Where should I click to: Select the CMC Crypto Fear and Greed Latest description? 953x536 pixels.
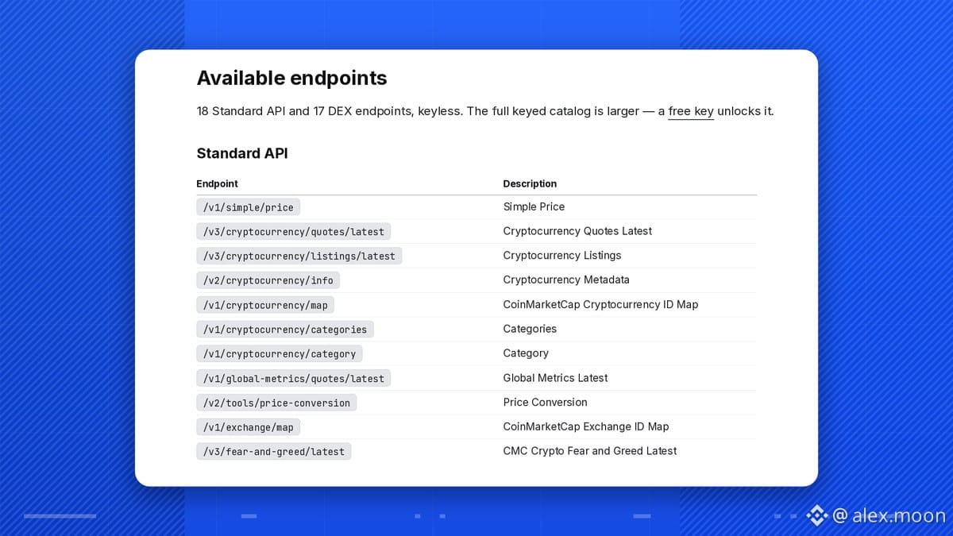click(590, 451)
